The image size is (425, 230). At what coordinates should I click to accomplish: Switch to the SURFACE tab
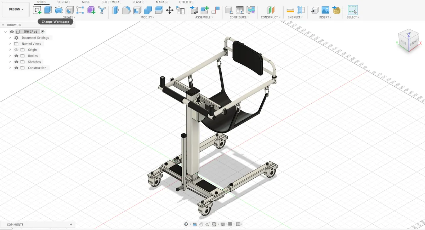[x=64, y=2]
